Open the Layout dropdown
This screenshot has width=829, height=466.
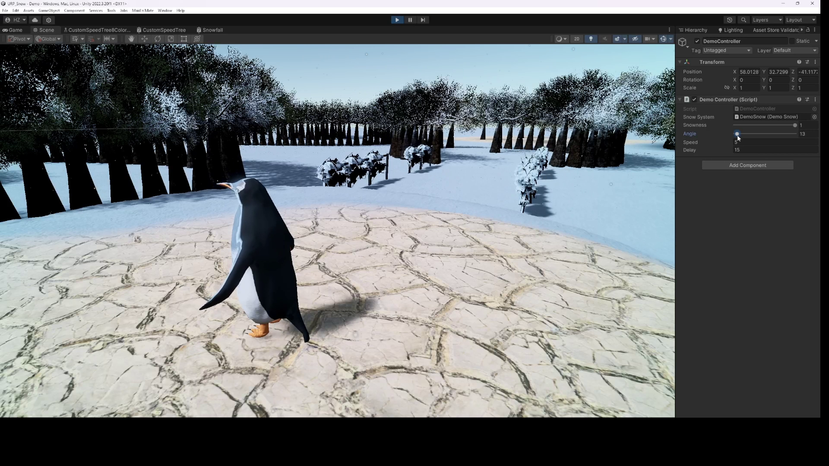[x=801, y=20]
